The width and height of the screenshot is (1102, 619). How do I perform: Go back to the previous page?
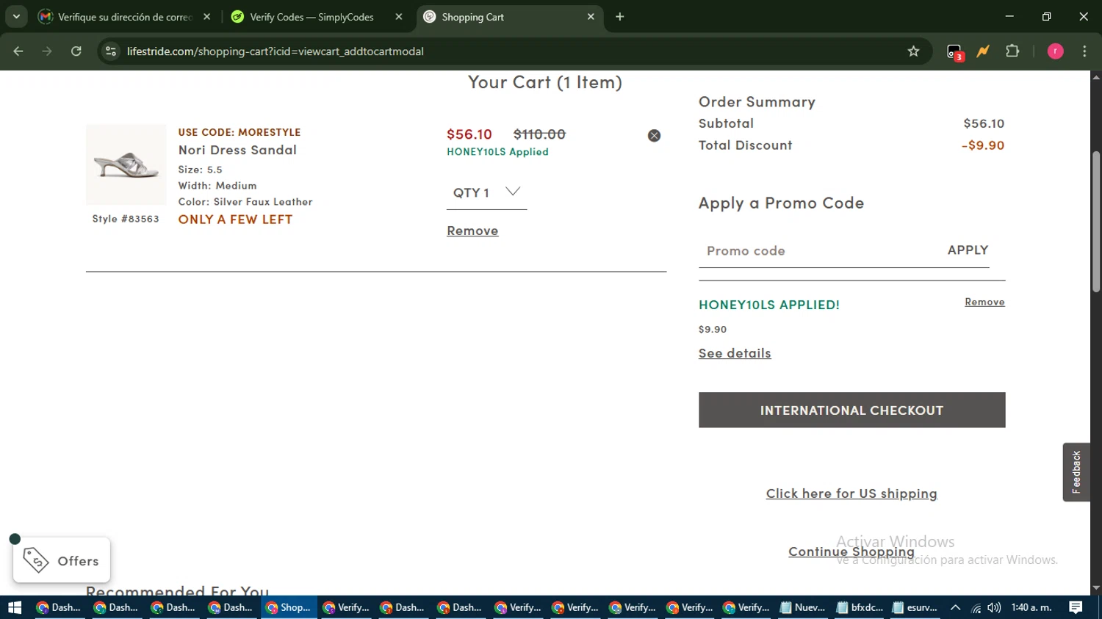click(18, 51)
